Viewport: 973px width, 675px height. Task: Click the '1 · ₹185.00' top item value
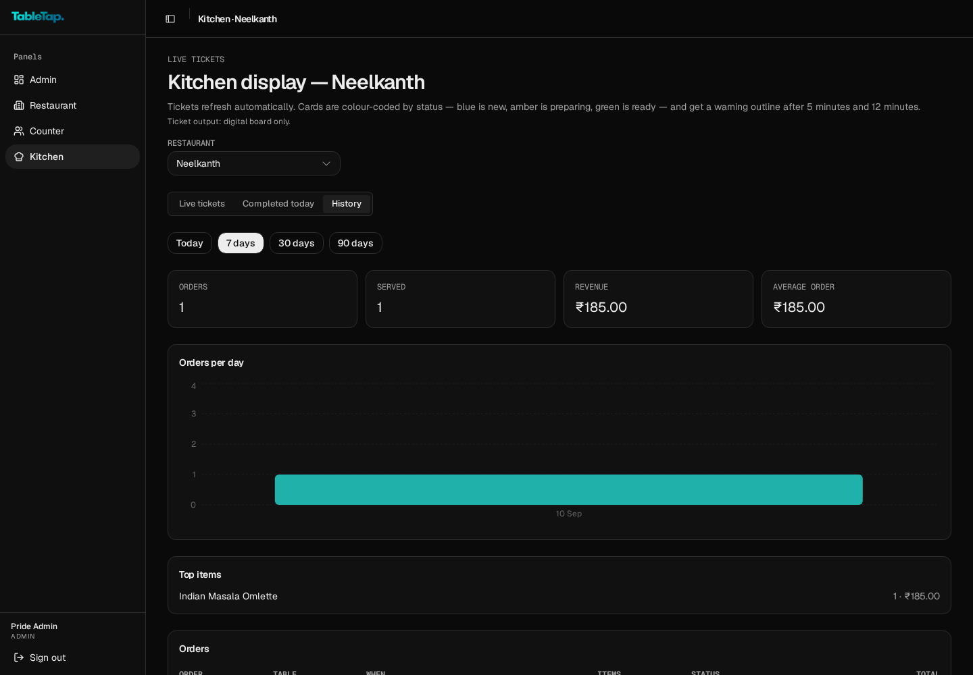916,596
